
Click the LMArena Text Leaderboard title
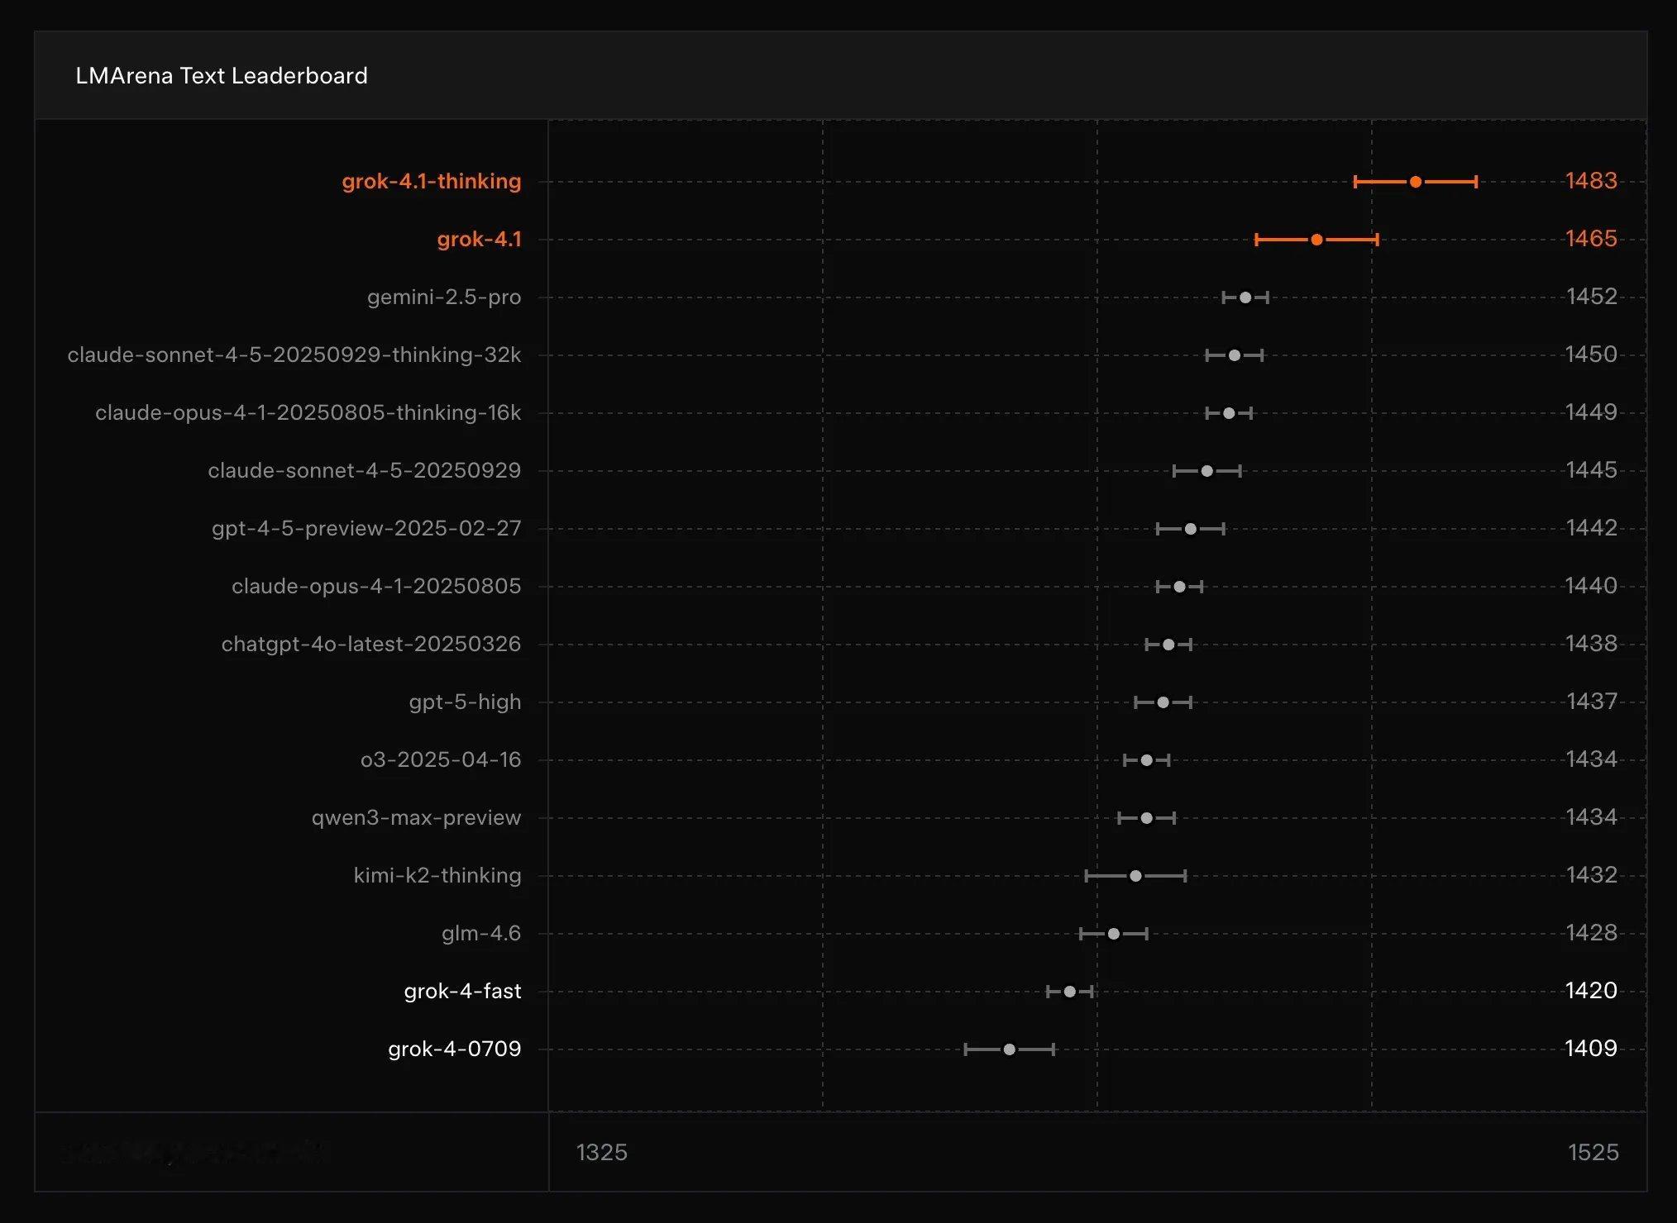pyautogui.click(x=222, y=76)
